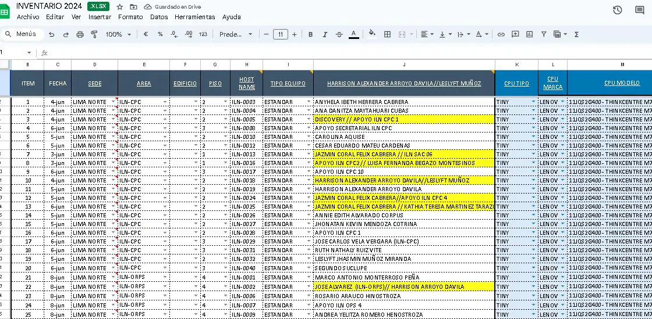Open the Herramientas menu

pyautogui.click(x=194, y=17)
